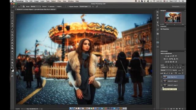Switch to the Paths tab
Image resolution: width=196 pixels, height=110 pixels.
point(177,65)
